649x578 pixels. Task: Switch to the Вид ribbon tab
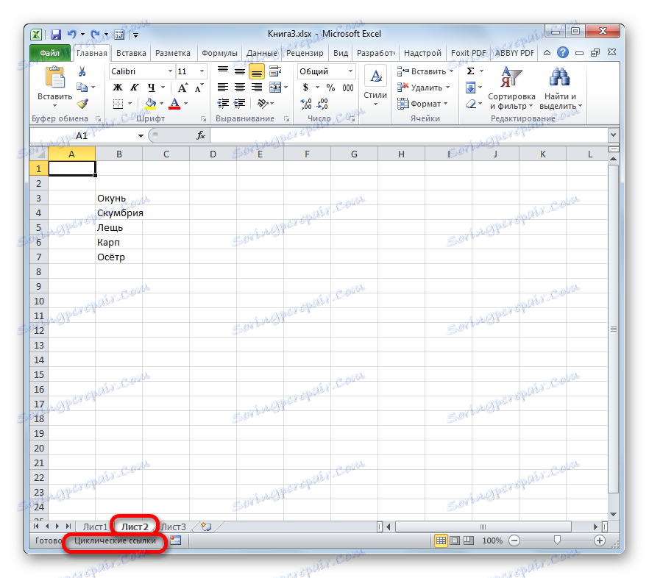coord(341,53)
